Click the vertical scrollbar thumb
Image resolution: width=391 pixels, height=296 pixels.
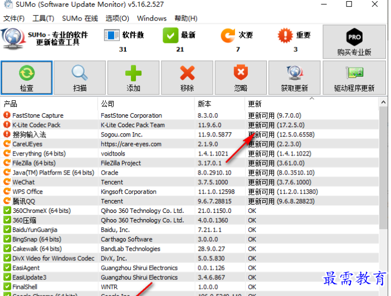point(383,168)
